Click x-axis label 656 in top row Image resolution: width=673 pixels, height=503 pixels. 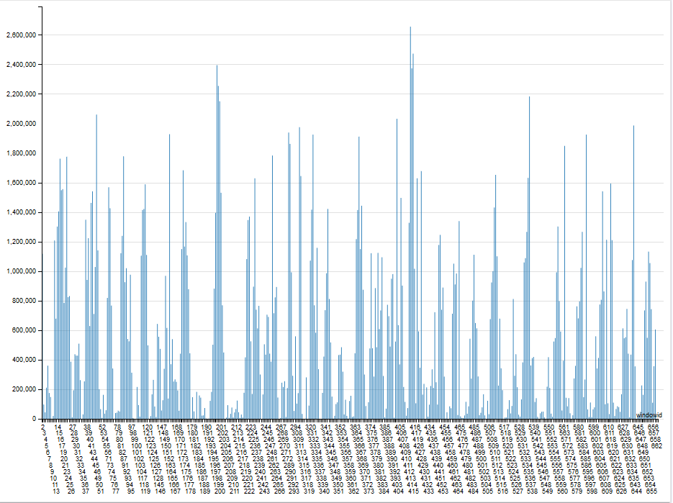[x=652, y=427]
